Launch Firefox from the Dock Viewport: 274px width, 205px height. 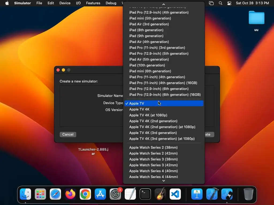[70, 194]
